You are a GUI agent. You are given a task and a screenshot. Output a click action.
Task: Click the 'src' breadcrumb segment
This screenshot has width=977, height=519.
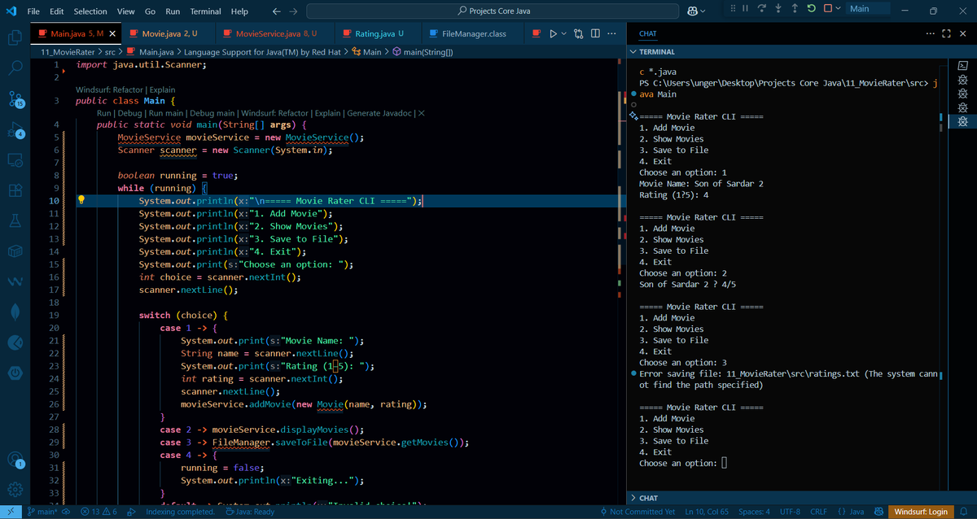point(109,51)
